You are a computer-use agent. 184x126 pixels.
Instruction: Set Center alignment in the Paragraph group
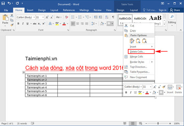[78, 24]
